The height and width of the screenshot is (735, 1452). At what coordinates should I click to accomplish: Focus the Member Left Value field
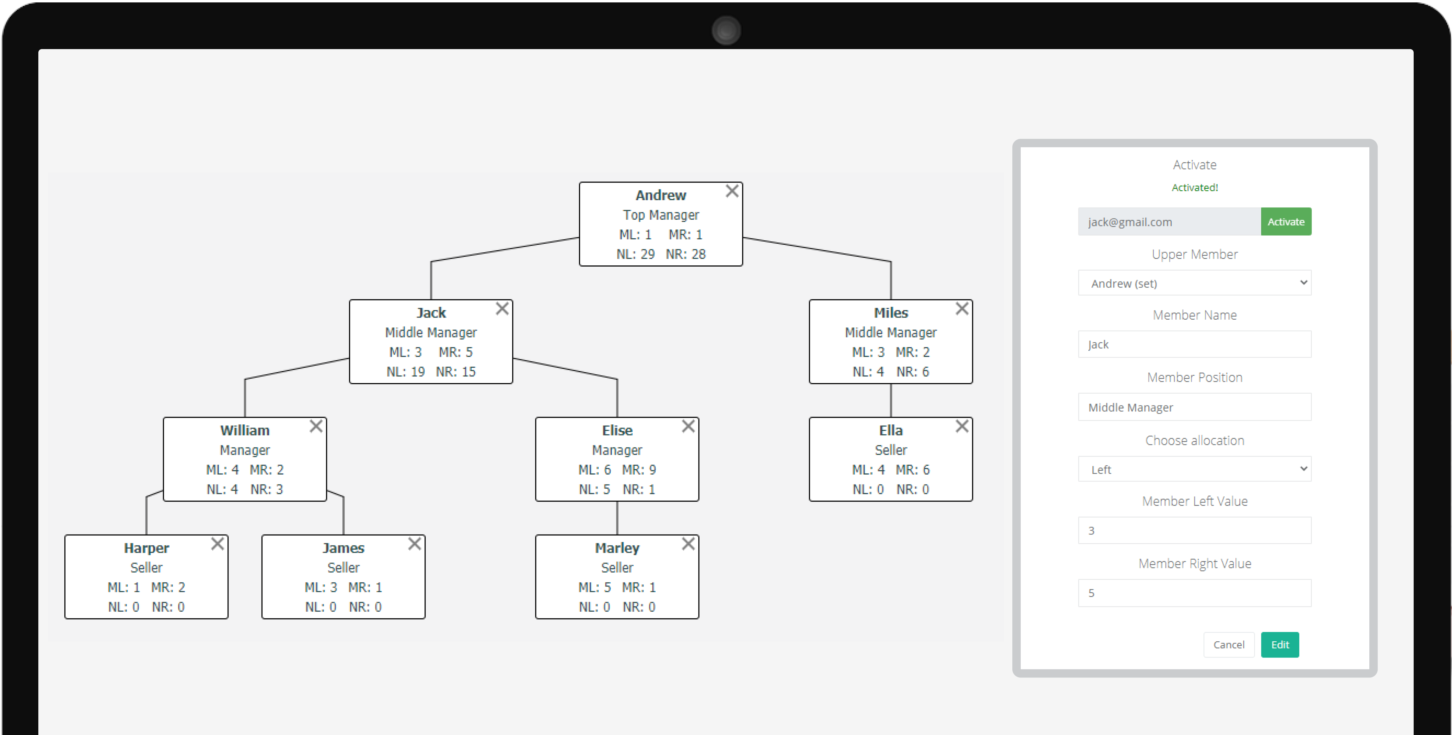coord(1194,531)
